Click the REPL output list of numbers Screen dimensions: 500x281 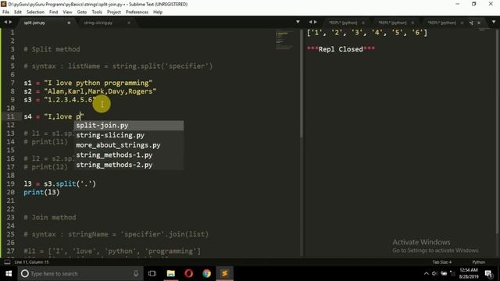pos(366,33)
